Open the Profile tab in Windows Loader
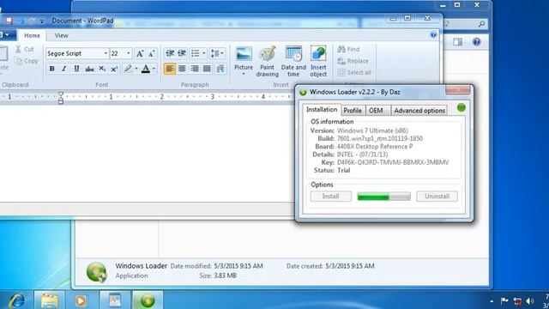The width and height of the screenshot is (549, 309). [353, 111]
